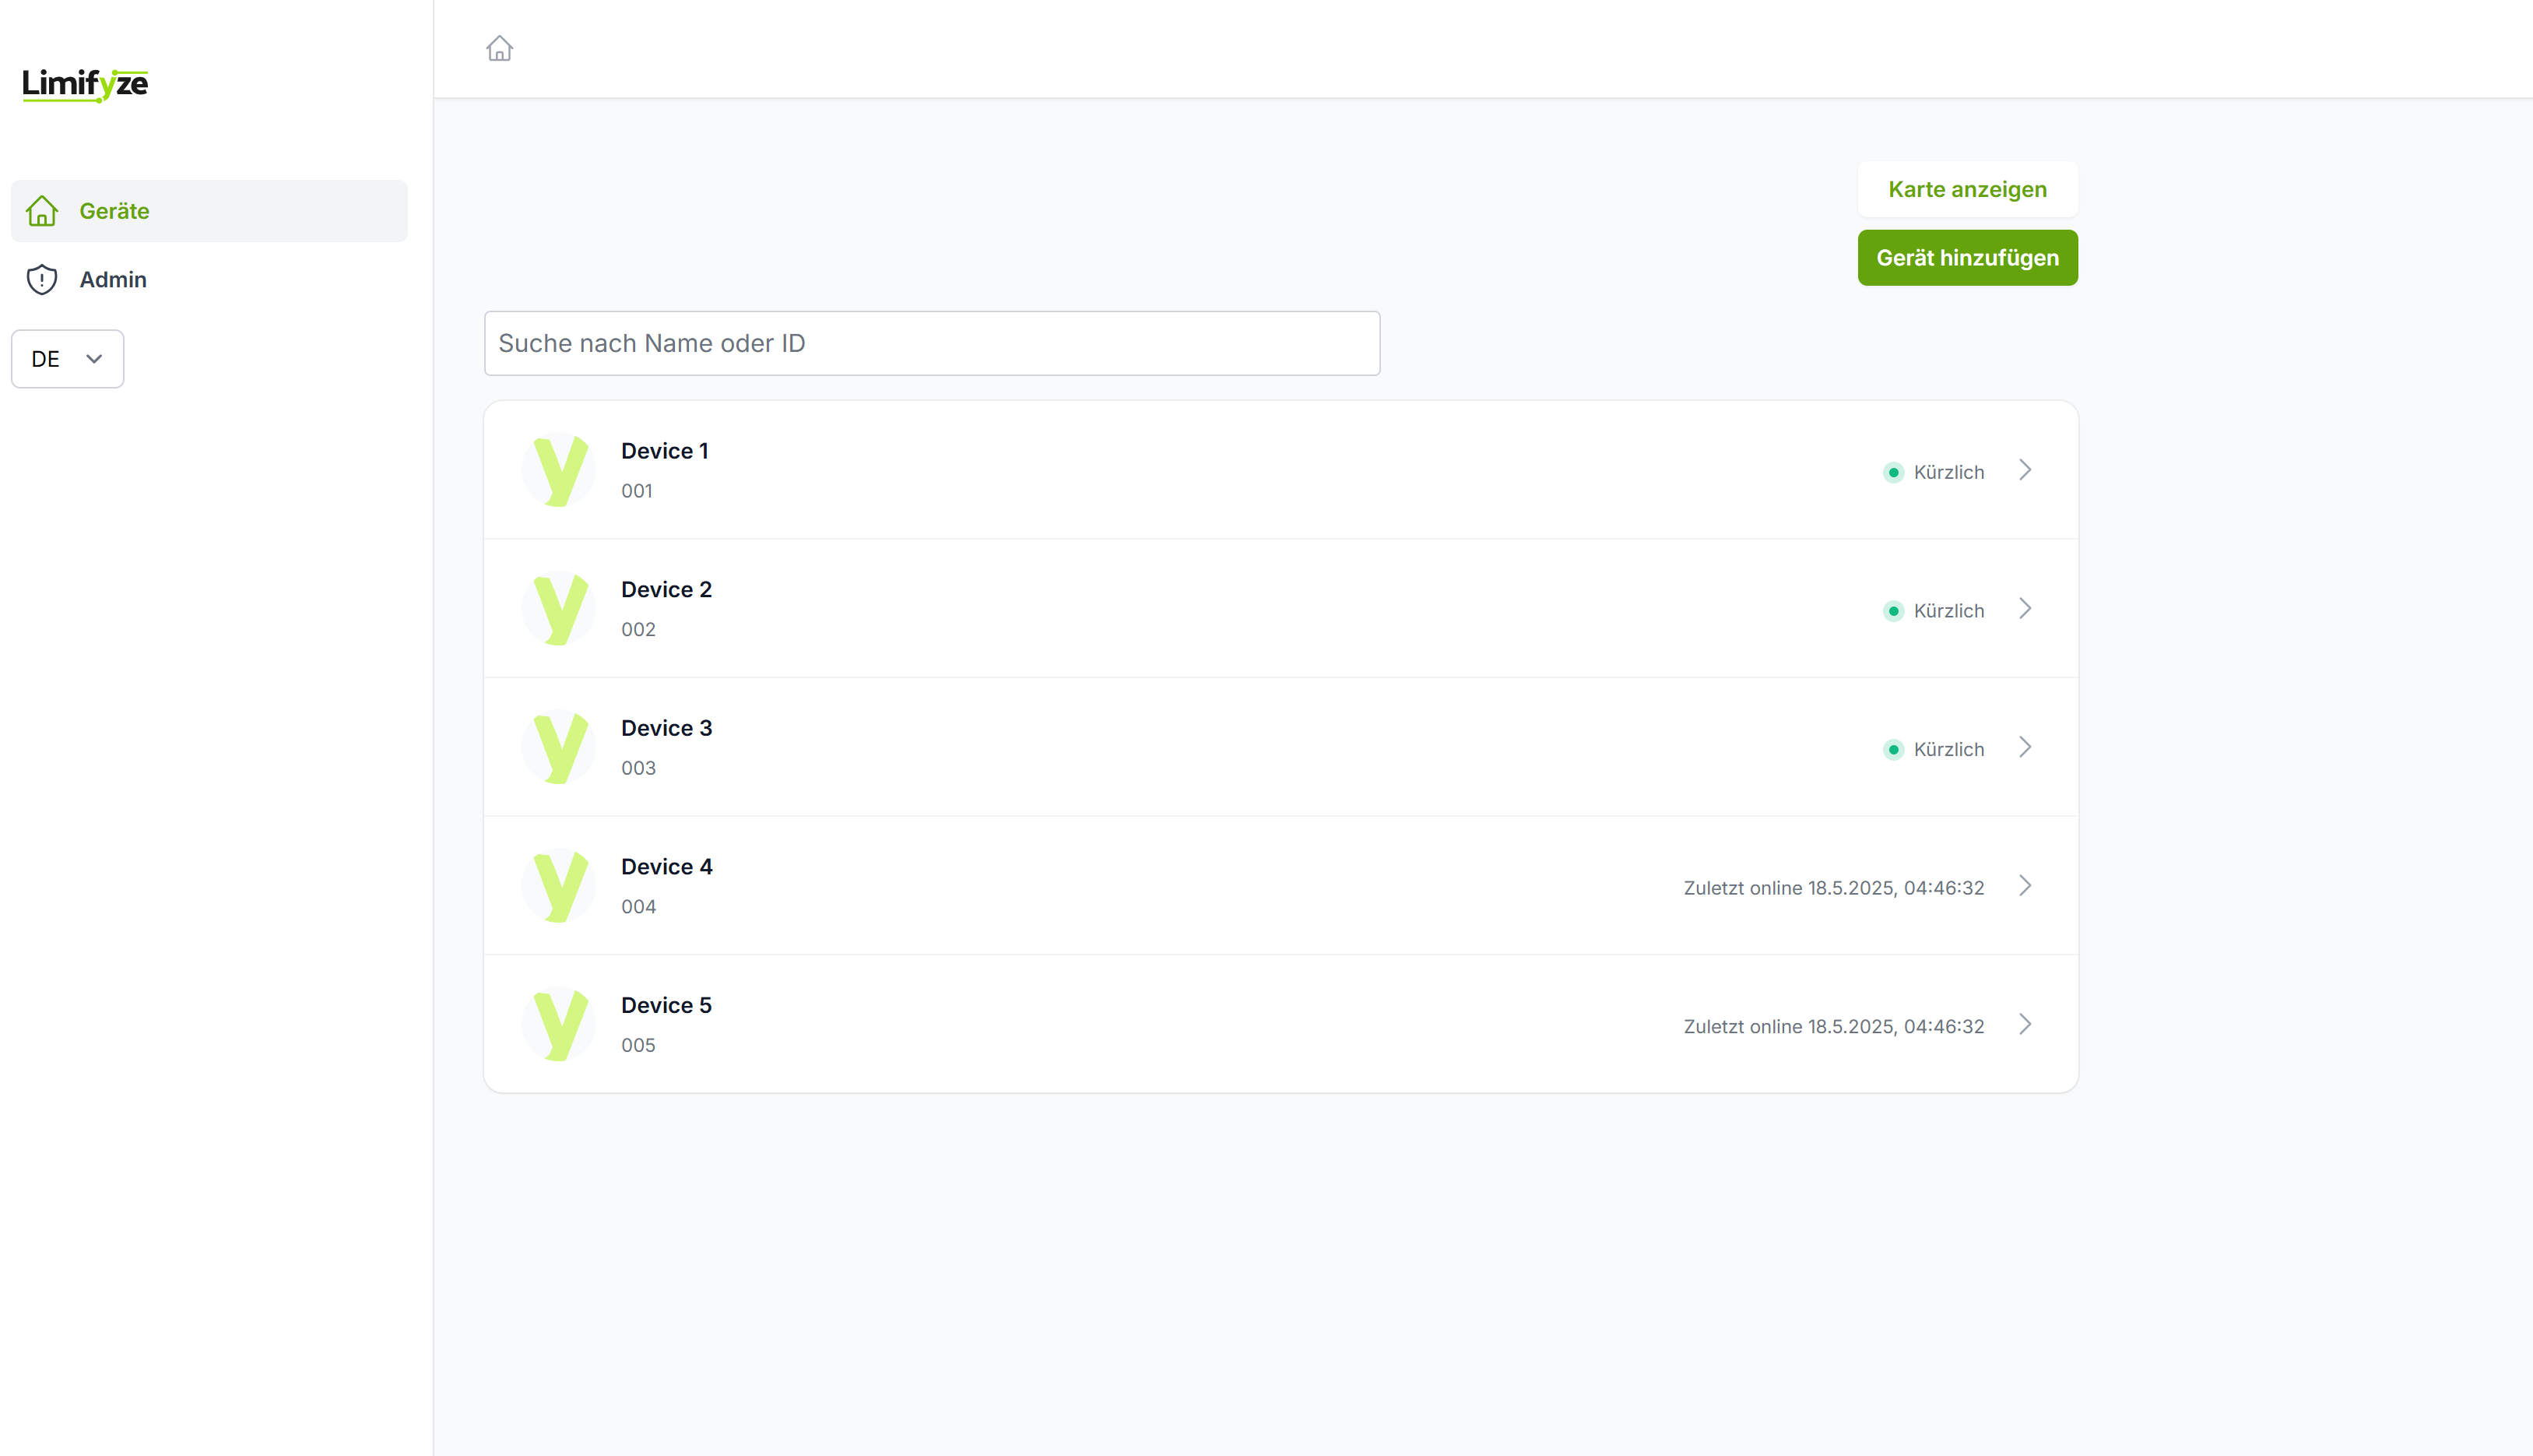Select Geräte menu item
The height and width of the screenshot is (1456, 2533).
[x=114, y=211]
